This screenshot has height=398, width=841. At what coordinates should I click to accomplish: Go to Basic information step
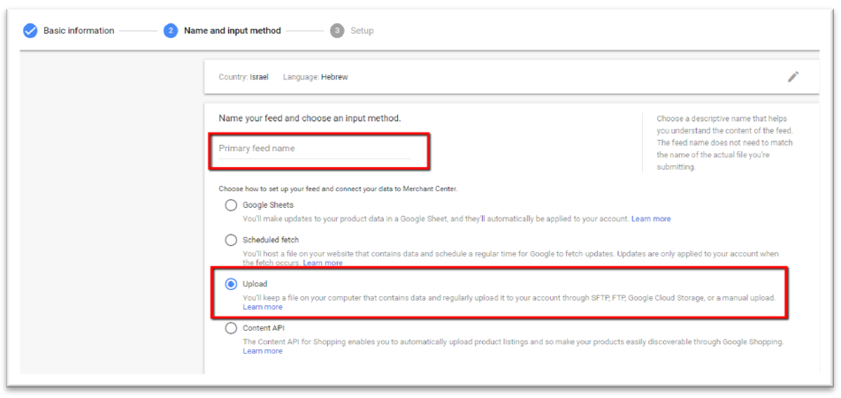pyautogui.click(x=79, y=31)
